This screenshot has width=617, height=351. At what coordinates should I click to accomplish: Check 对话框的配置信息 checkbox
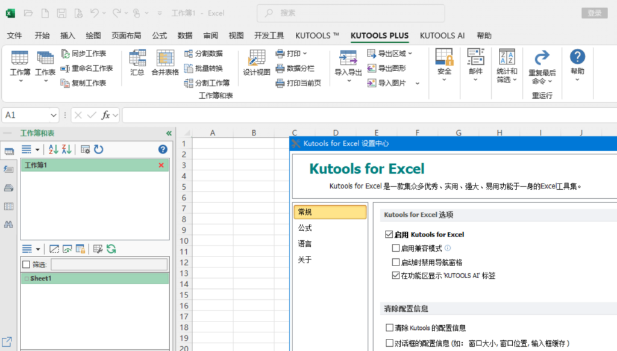(x=389, y=343)
